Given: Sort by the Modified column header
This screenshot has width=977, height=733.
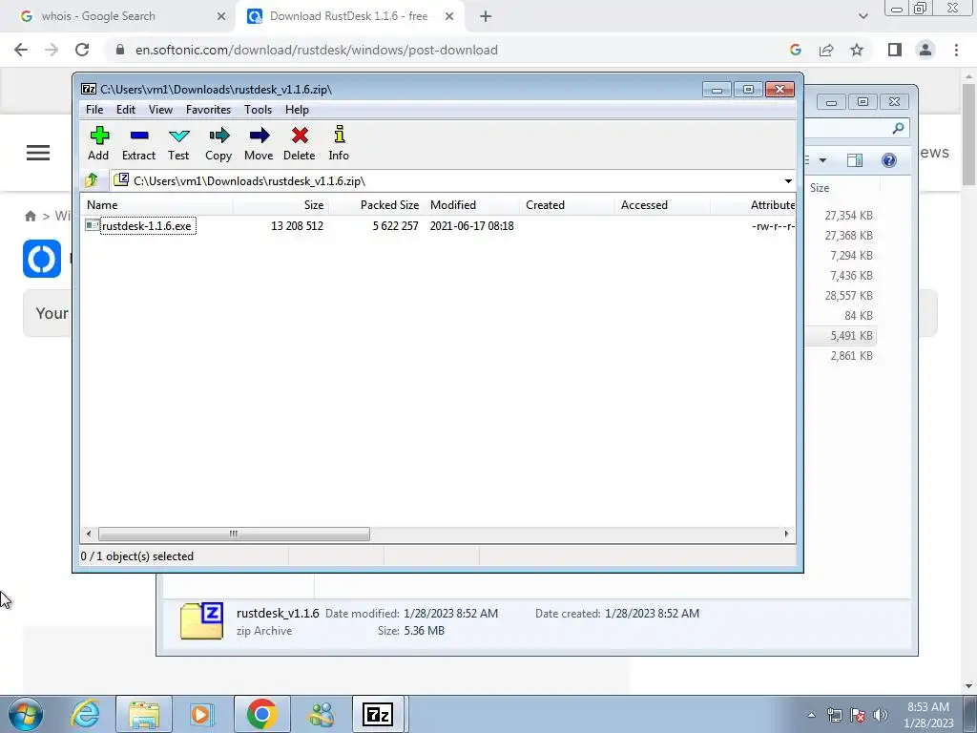Looking at the screenshot, I should pyautogui.click(x=471, y=205).
